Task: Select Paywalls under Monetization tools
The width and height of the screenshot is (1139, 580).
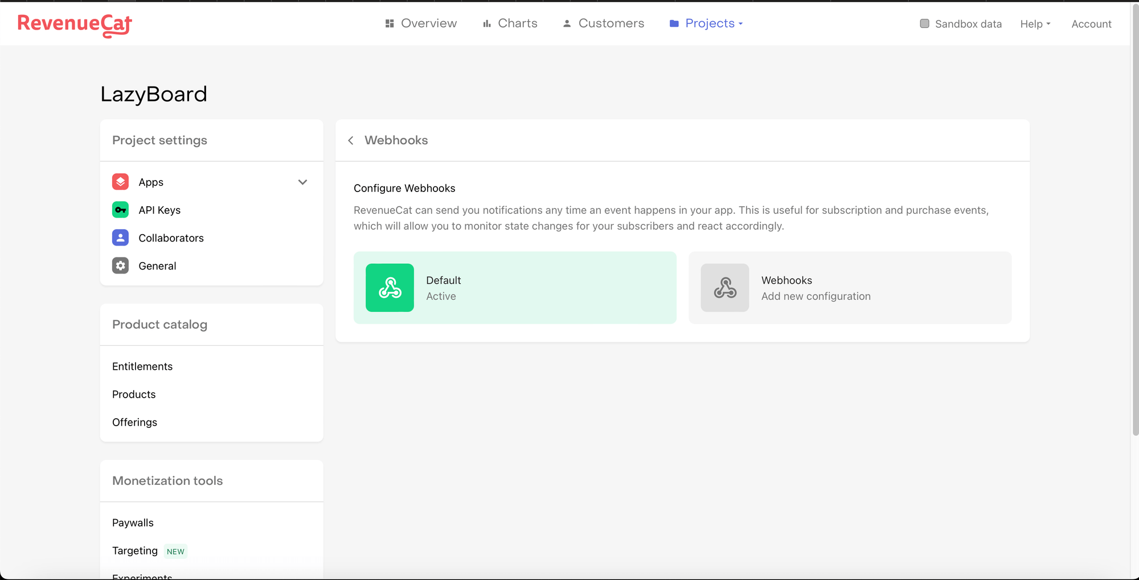Action: [x=133, y=522]
